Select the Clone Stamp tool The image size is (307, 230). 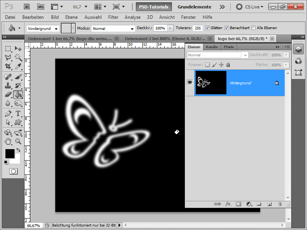pyautogui.click(x=8, y=85)
